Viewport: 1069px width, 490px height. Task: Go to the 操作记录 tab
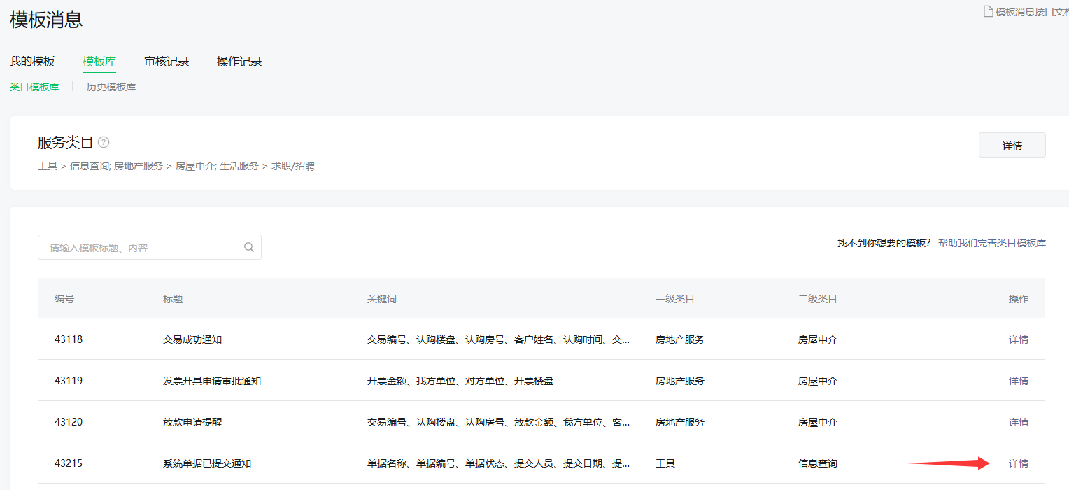click(x=239, y=62)
